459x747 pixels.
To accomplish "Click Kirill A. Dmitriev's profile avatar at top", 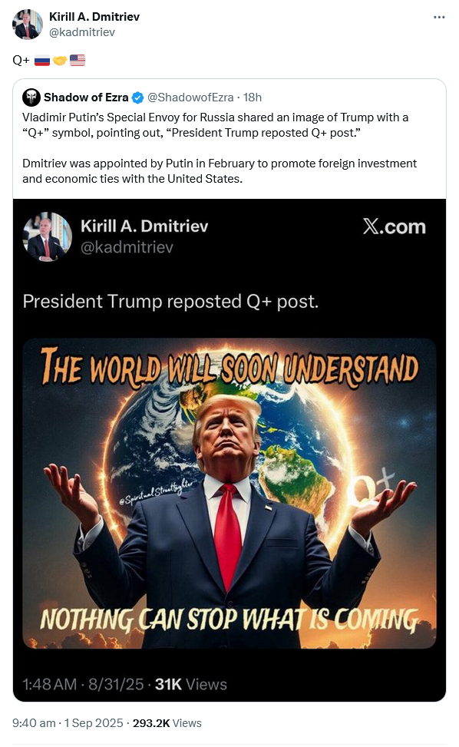I will pos(27,25).
